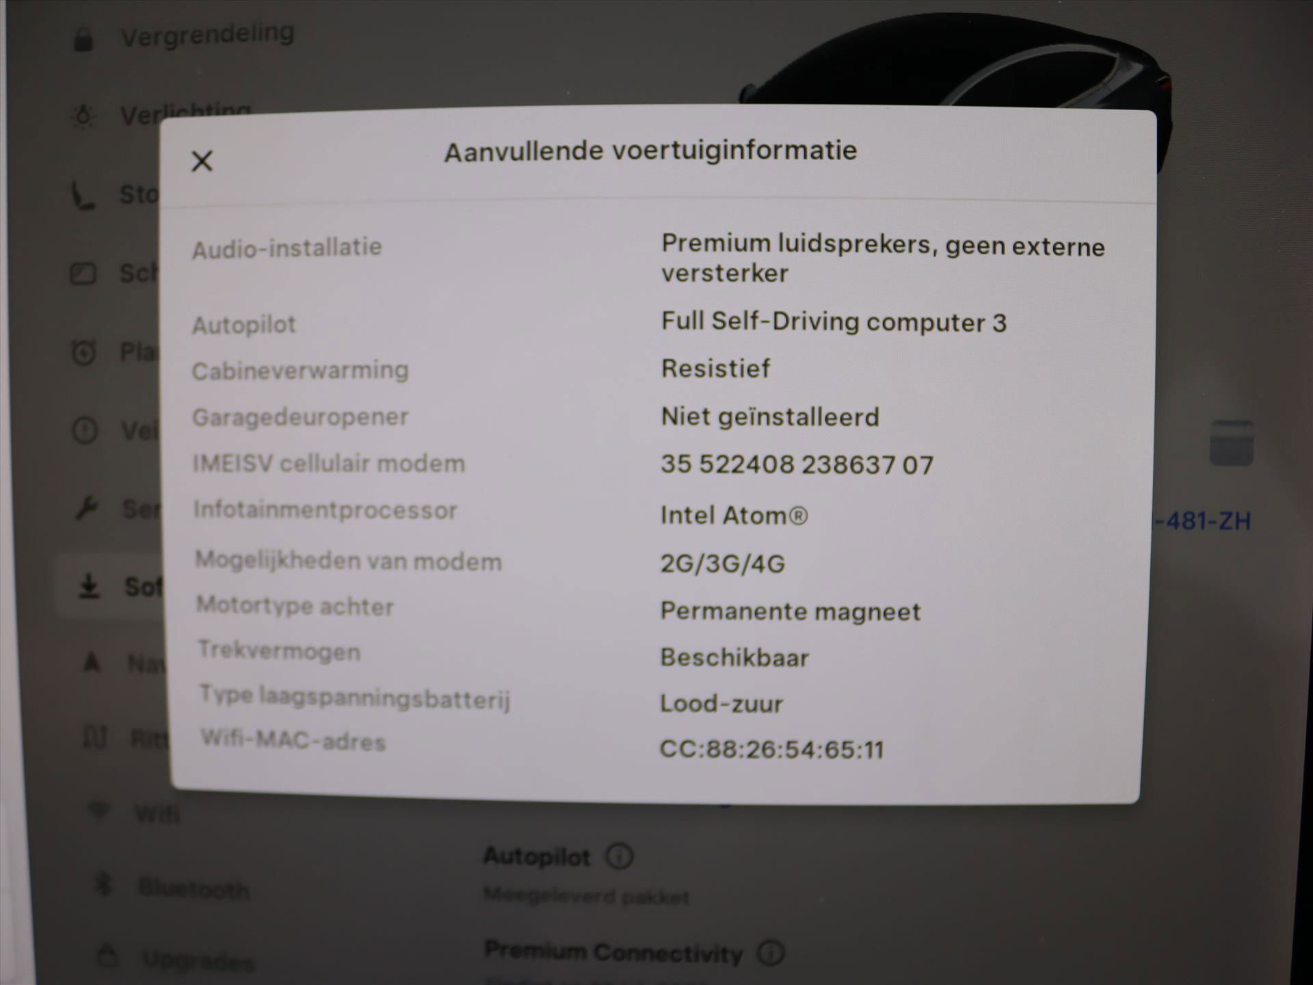Select the Verlichting light icon
This screenshot has width=1313, height=985.
click(x=83, y=116)
